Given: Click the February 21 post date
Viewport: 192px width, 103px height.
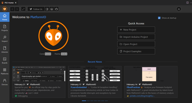Looking at the screenshot, I should click(x=20, y=85).
